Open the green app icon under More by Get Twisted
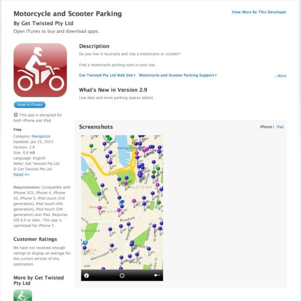 (23, 295)
